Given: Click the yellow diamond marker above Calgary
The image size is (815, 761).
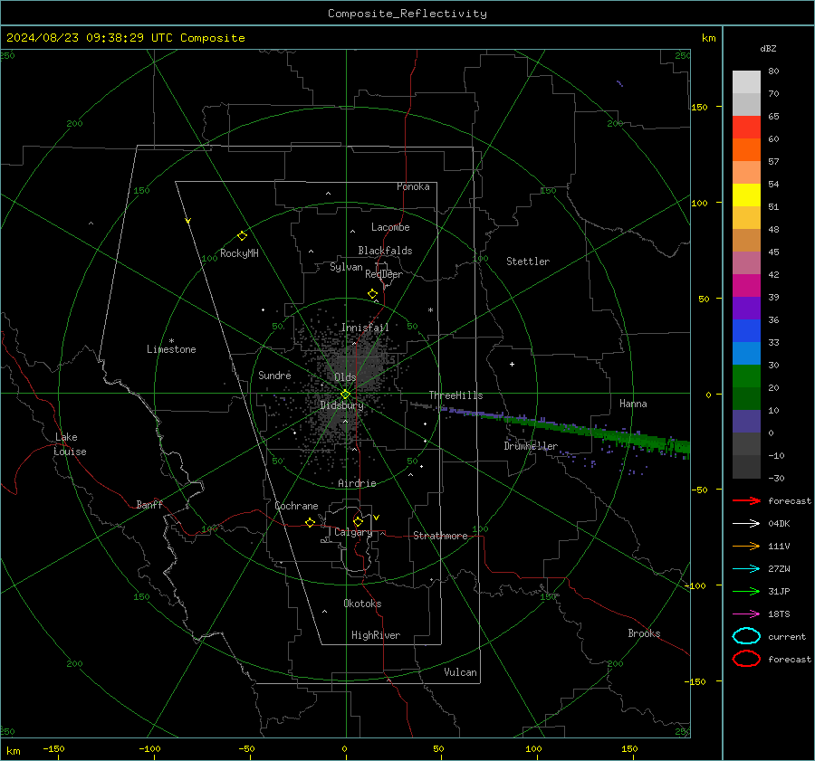Looking at the screenshot, I should [358, 521].
